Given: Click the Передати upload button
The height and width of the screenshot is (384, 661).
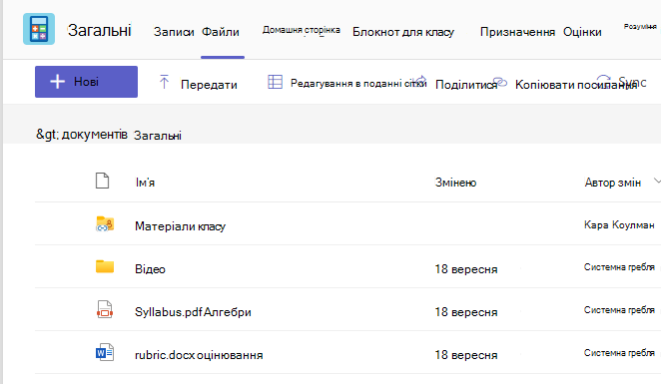Looking at the screenshot, I should coord(209,85).
